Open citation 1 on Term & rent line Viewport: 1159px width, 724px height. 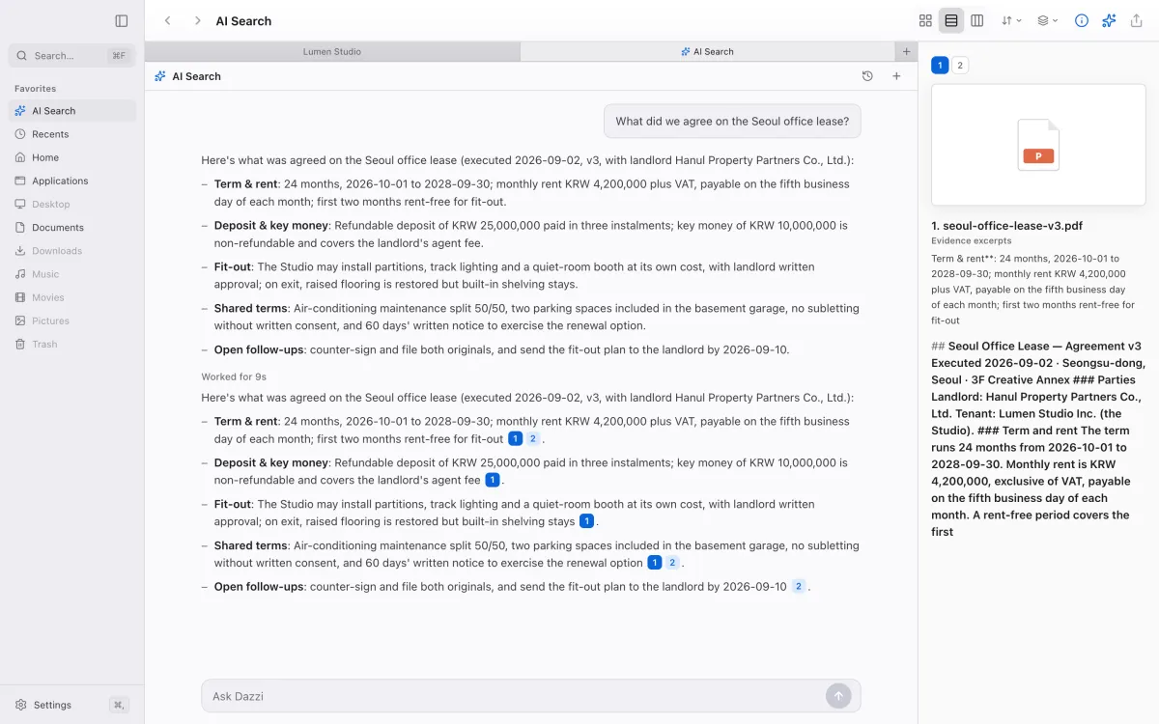[x=516, y=439]
